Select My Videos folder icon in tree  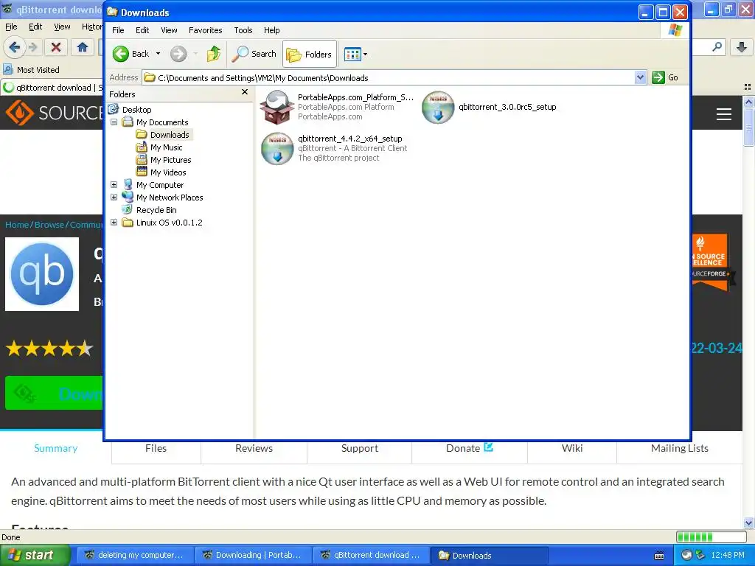pos(141,172)
